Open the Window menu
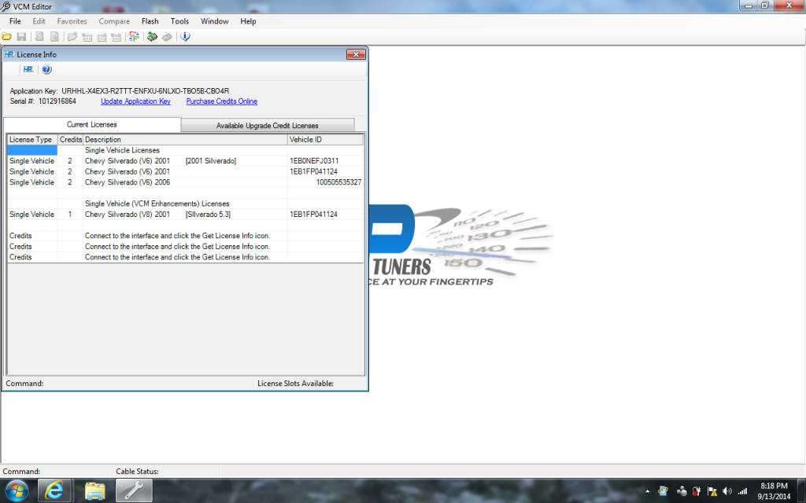The image size is (806, 503). point(214,21)
